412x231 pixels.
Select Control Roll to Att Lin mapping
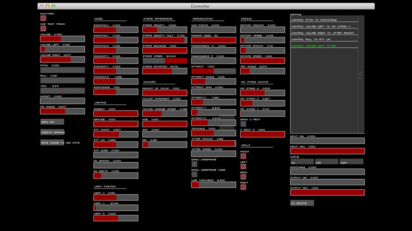[x=324, y=39]
